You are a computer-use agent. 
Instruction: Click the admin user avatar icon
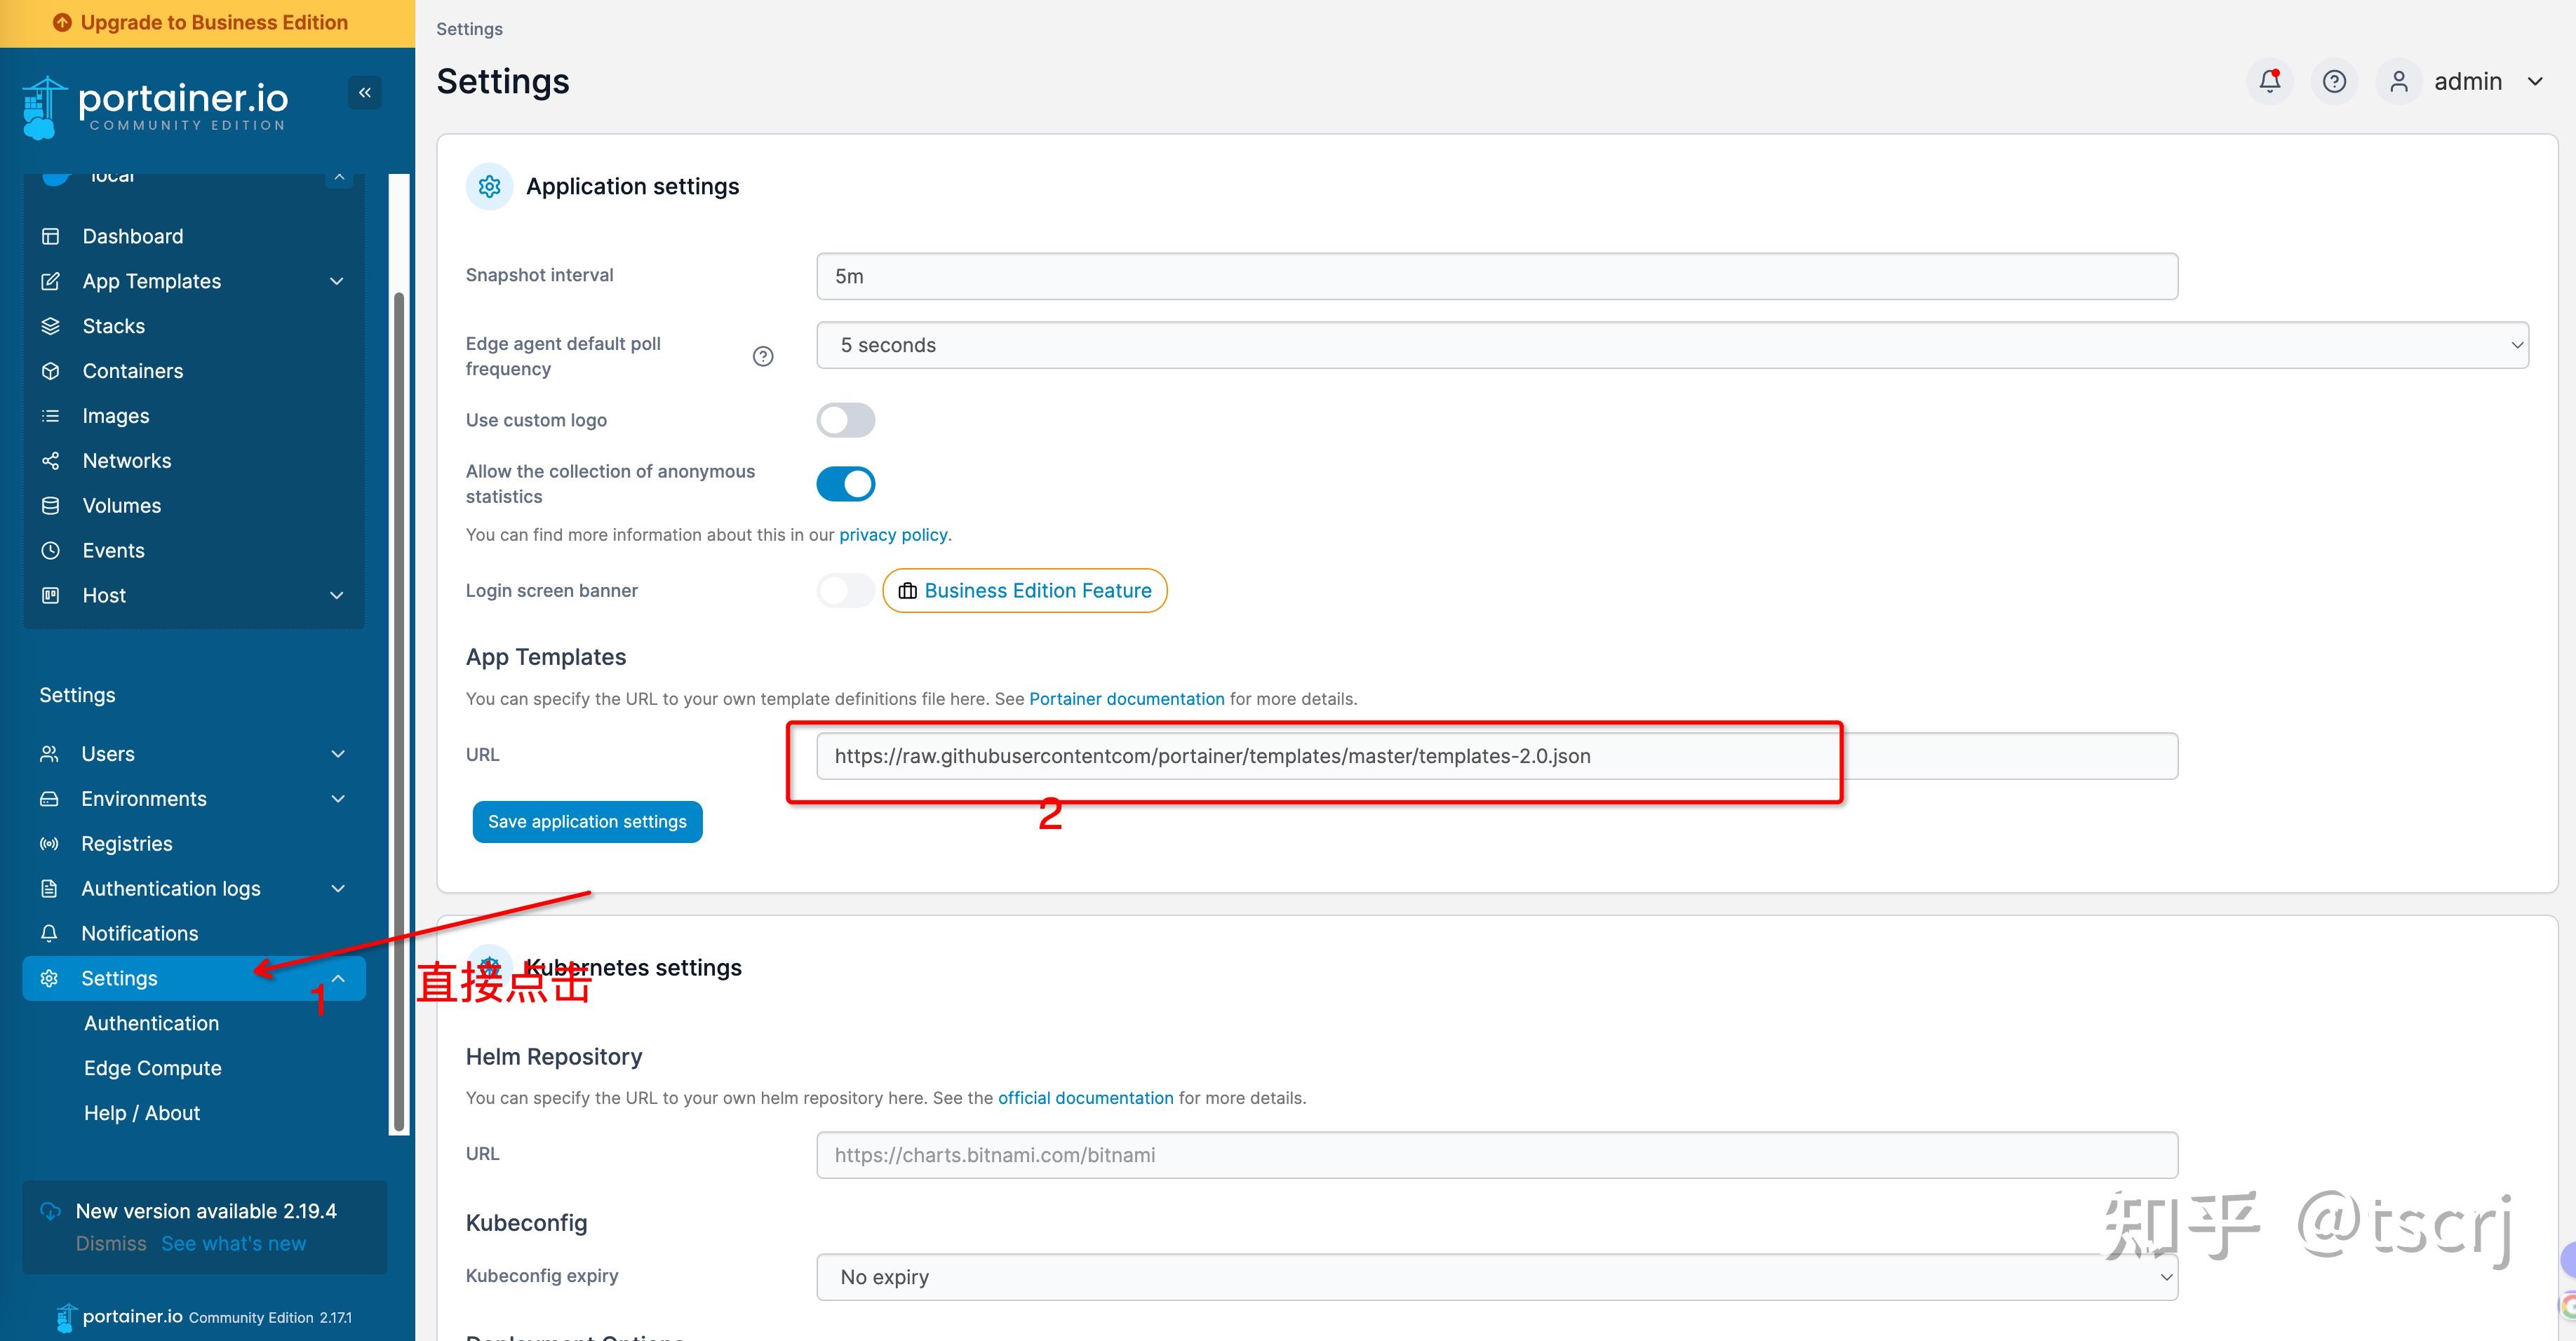tap(2399, 81)
